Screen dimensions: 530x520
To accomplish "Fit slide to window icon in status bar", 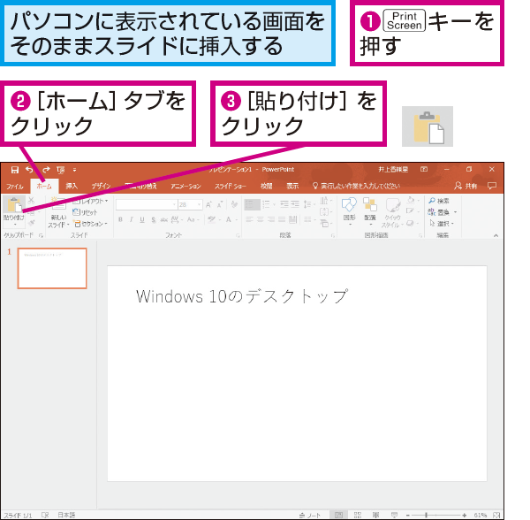I will click(496, 515).
